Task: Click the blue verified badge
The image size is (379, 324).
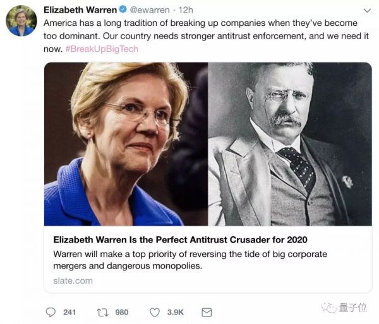Action: coord(124,10)
